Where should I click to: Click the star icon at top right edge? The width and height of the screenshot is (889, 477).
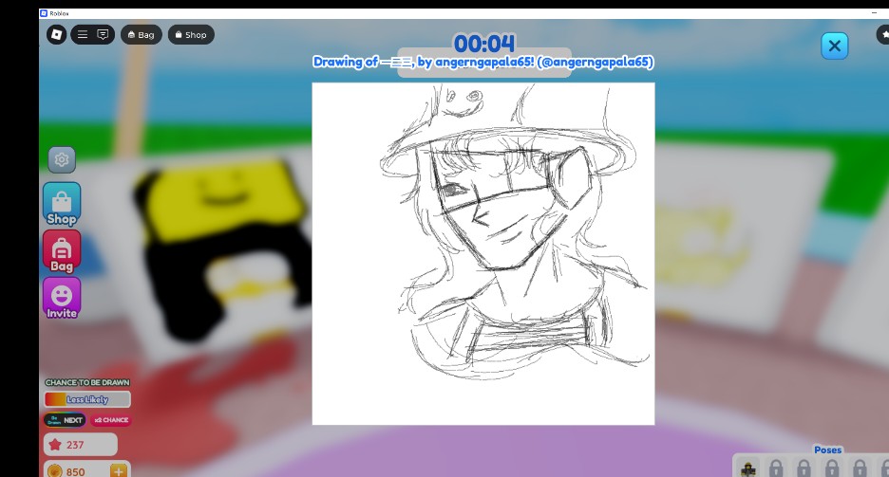click(x=882, y=35)
